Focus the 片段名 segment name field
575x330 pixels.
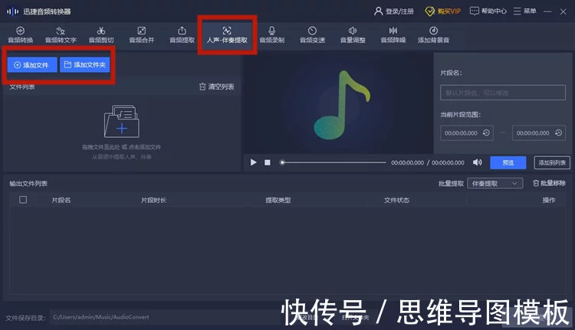(x=503, y=93)
